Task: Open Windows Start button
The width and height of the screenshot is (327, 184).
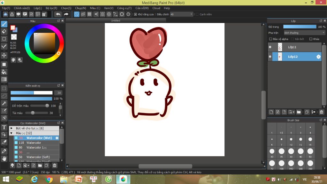Action: [x=6, y=179]
